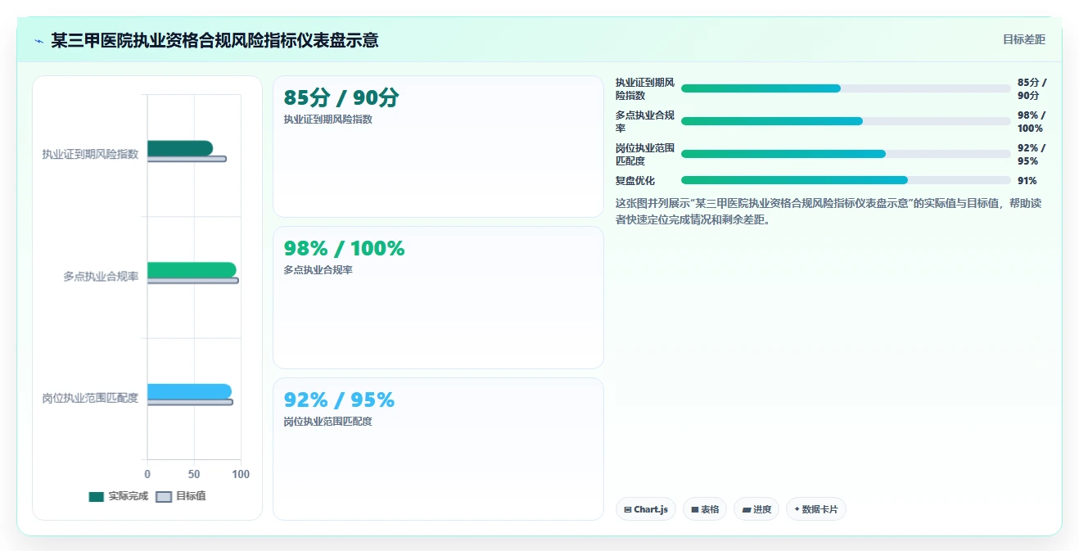Open the 92% / 95% data card

pyautogui.click(x=438, y=449)
